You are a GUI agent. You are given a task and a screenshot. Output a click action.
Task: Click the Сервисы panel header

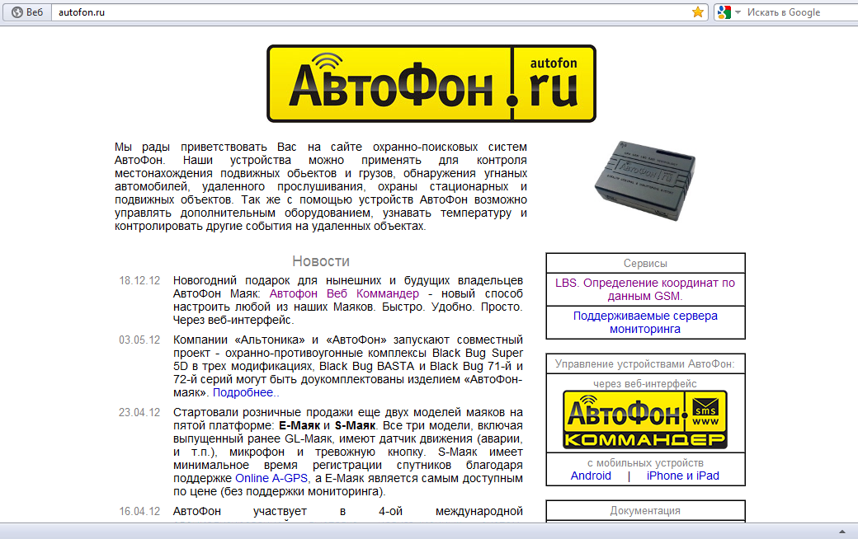pyautogui.click(x=645, y=264)
